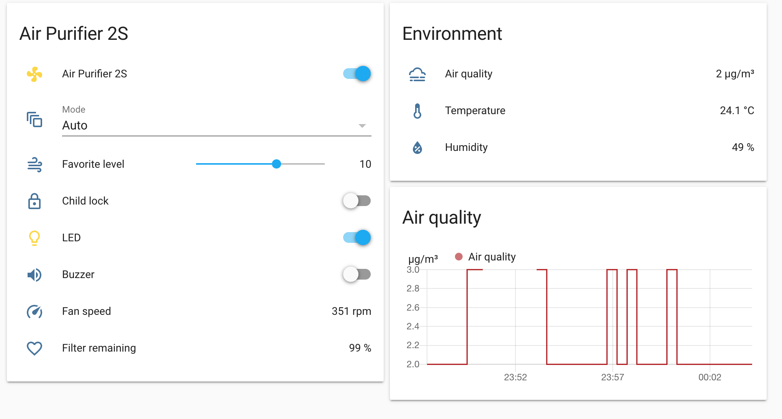Click the Temperature thermometer icon
782x419 pixels.
click(x=417, y=111)
